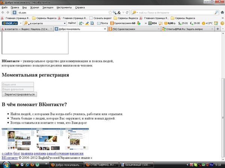Expand bookmarks toolbar overflow chevron

click(222, 18)
